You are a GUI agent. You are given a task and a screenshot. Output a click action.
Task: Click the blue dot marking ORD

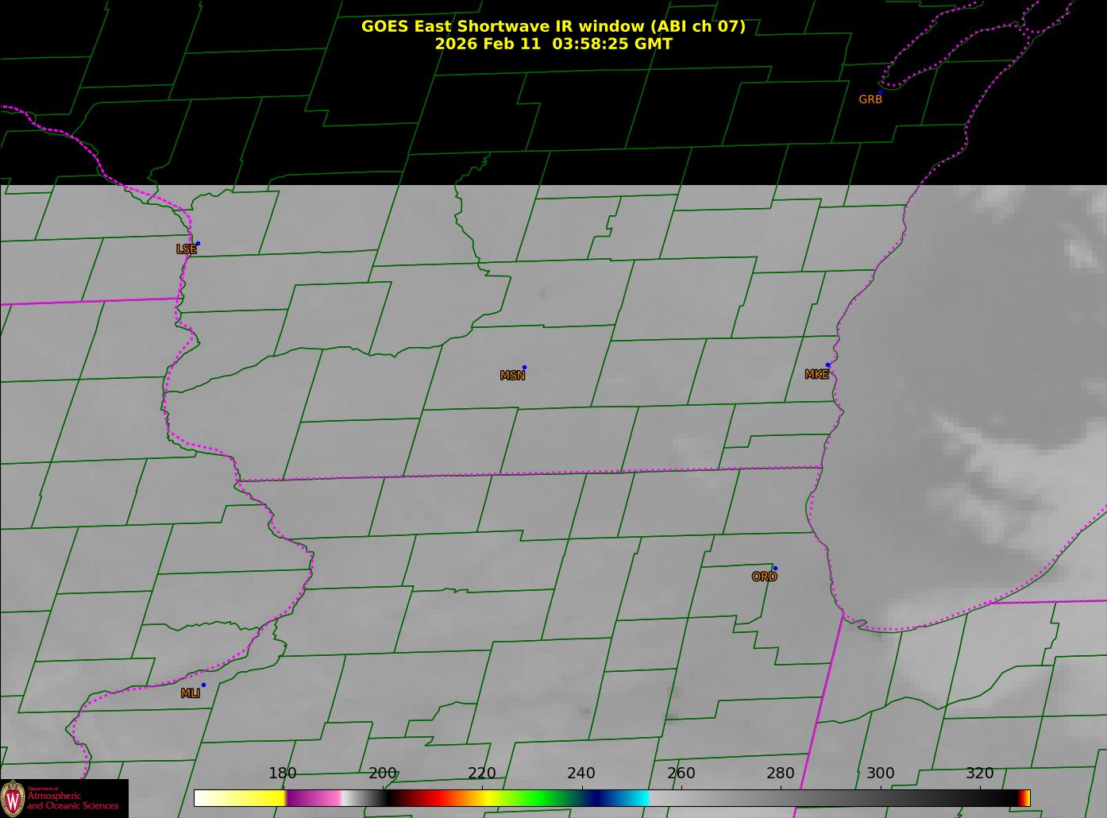[x=775, y=568]
